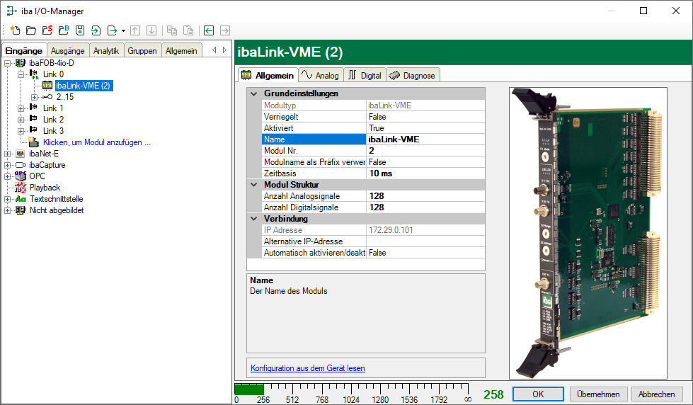Expand the Link 1 tree node

(21, 108)
